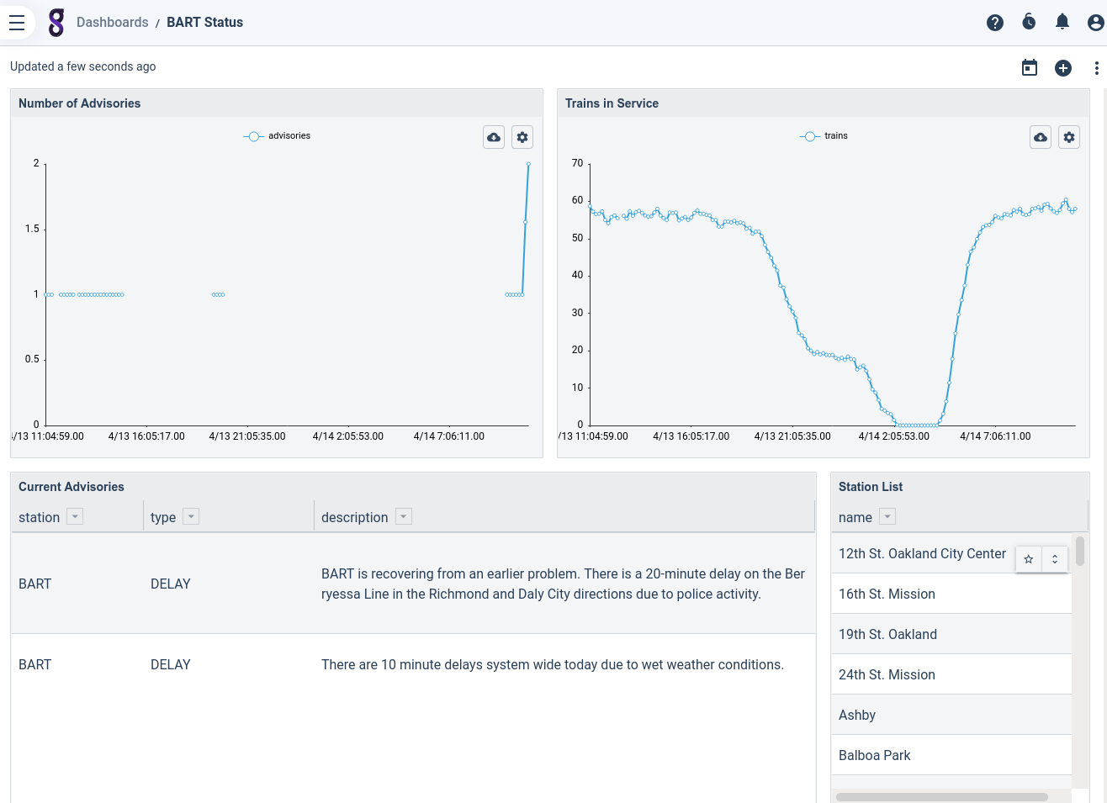Click the type column header label
This screenshot has width=1107, height=803.
[x=163, y=517]
